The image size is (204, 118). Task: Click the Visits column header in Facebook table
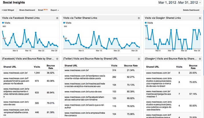(x=37, y=66)
